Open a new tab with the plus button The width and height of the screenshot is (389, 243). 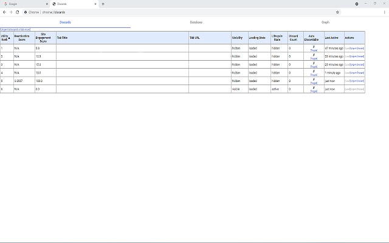(x=103, y=4)
